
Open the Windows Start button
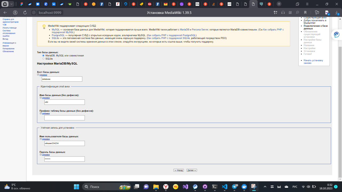coord(76,187)
